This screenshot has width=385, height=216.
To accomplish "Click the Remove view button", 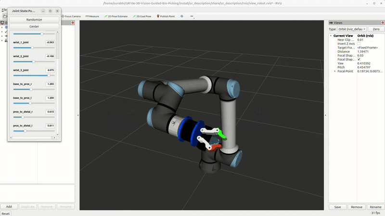I will [357, 207].
